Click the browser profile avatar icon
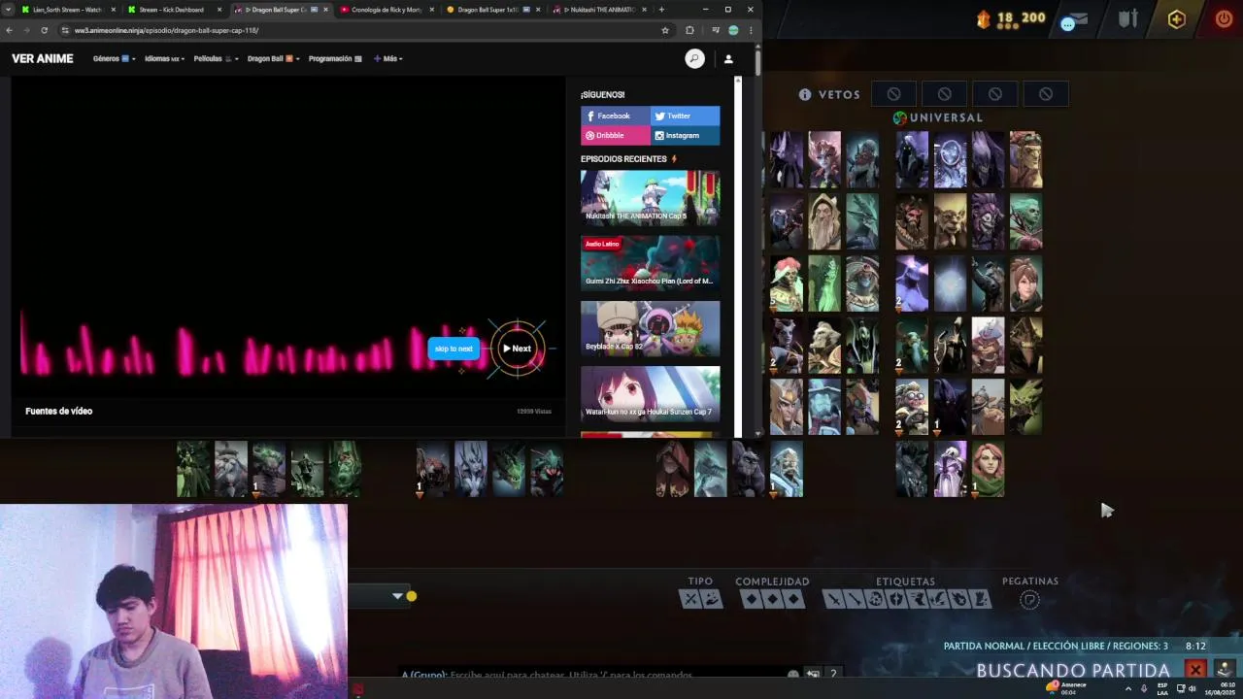Viewport: 1243px width, 699px height. 733,30
